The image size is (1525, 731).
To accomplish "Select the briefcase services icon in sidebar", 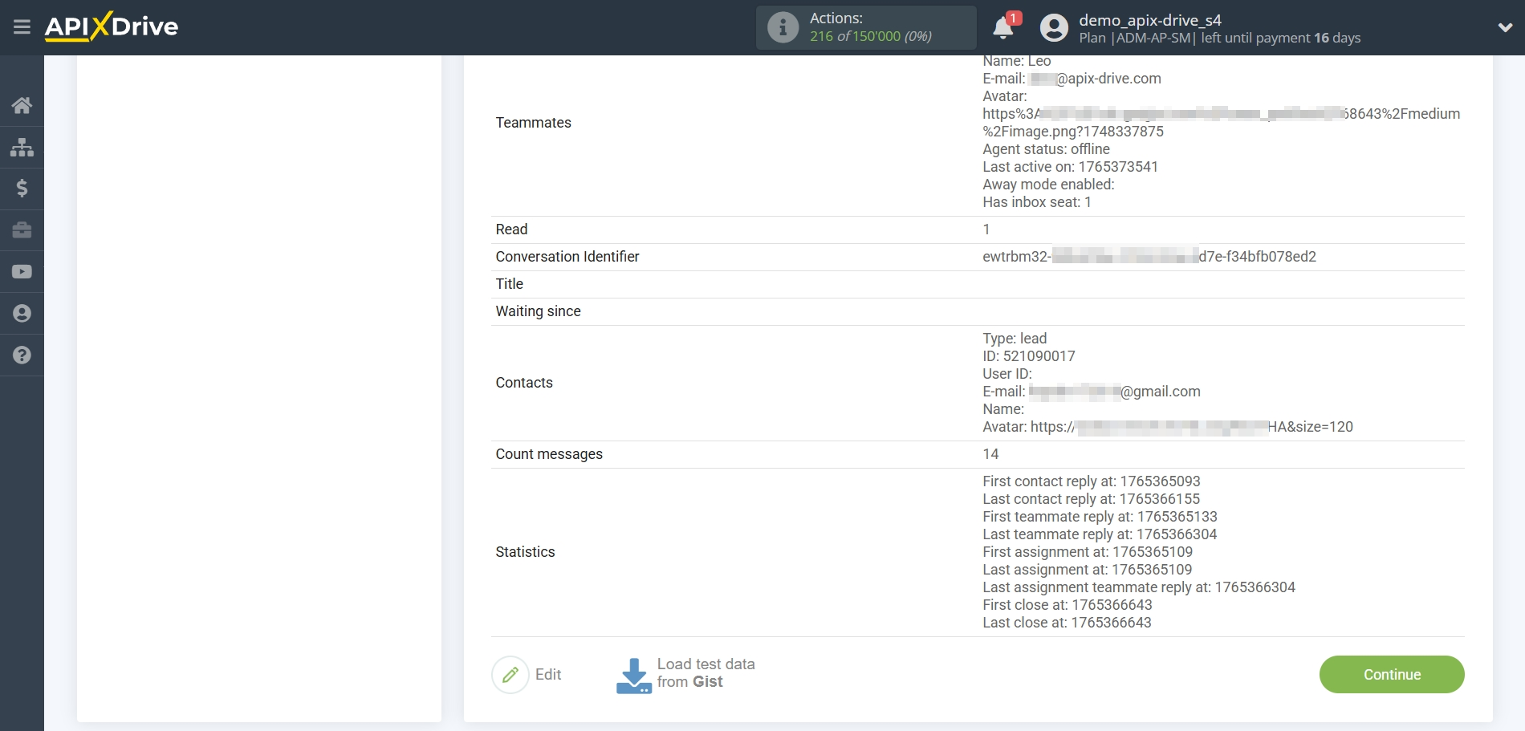I will 22,230.
